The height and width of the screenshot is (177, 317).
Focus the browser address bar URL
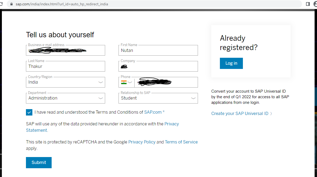pyautogui.click(x=62, y=4)
